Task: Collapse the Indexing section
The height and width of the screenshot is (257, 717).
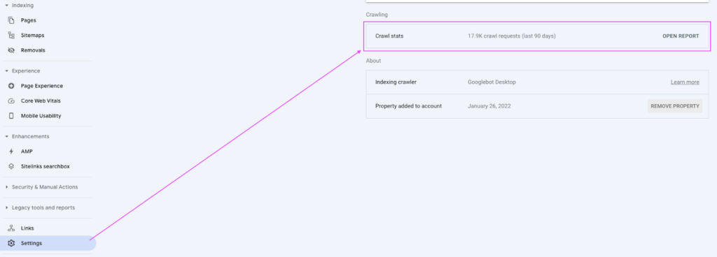Action: pyautogui.click(x=6, y=6)
